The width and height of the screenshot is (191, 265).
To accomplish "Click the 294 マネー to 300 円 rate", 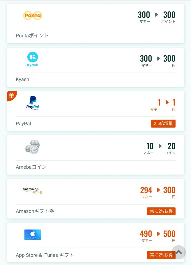I will 158,192.
